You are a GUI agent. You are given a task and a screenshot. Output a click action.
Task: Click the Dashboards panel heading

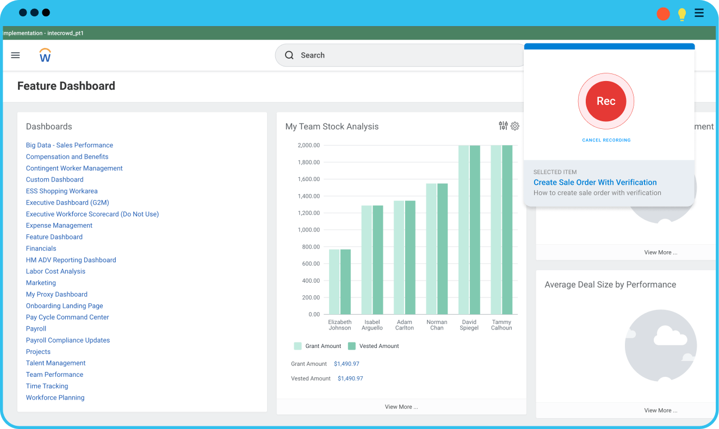(x=49, y=126)
